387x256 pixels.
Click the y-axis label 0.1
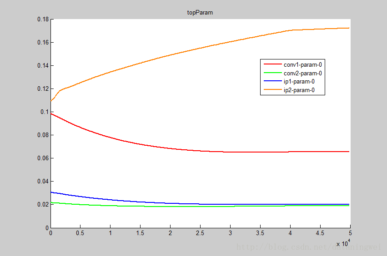pyautogui.click(x=45, y=112)
